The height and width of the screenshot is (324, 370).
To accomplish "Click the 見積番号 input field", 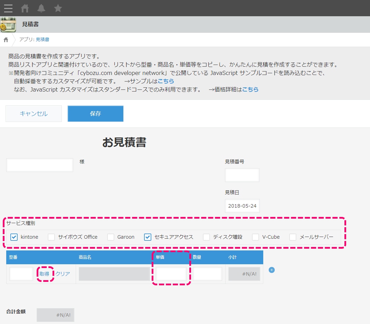I will pos(242,175).
